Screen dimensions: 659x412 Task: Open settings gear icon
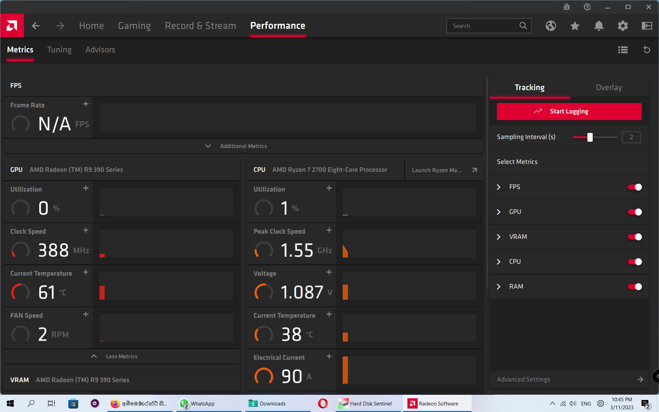[623, 26]
